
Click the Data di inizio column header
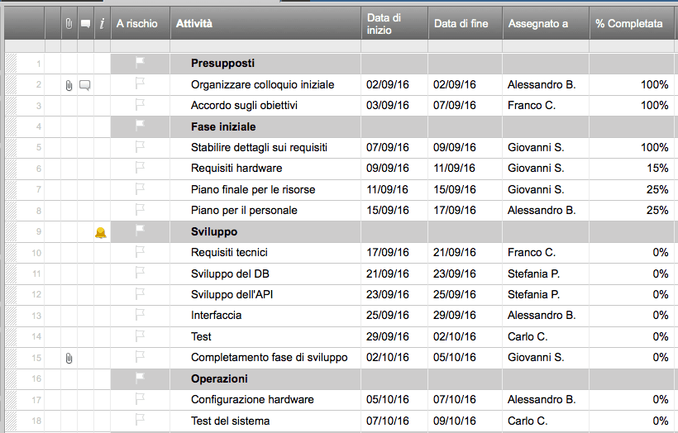pos(394,23)
